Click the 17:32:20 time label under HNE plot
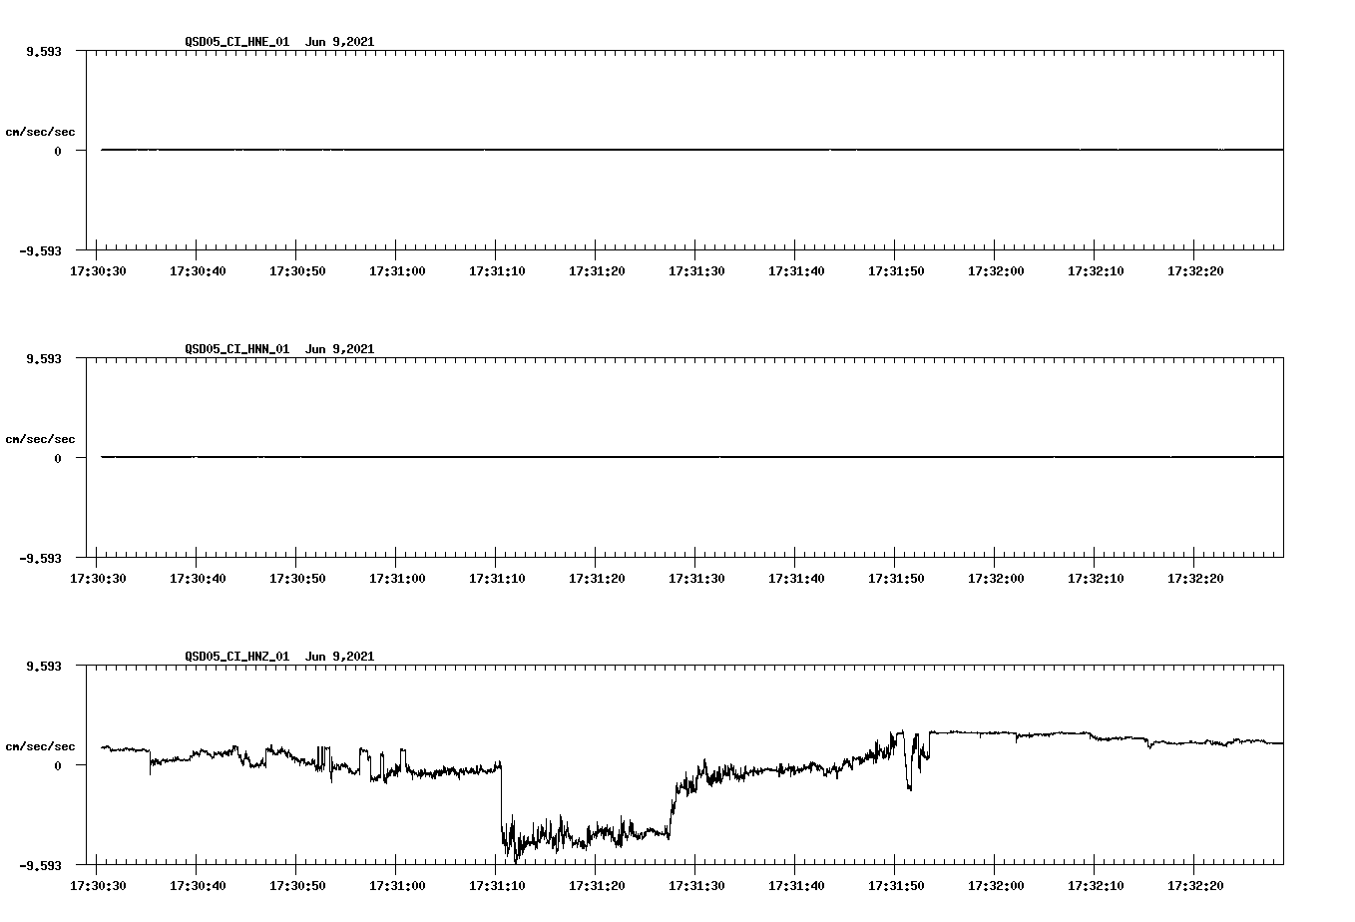Viewport: 1355px width, 922px height. coord(1195,271)
